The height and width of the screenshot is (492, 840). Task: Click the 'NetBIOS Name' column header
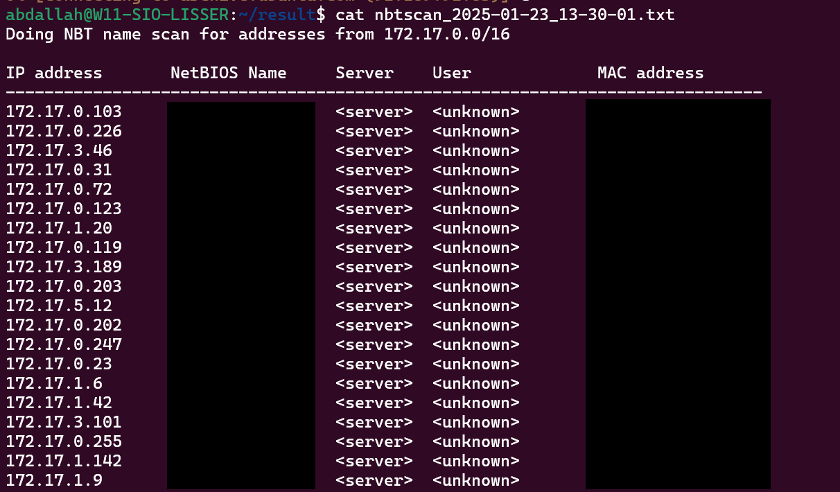click(x=229, y=73)
